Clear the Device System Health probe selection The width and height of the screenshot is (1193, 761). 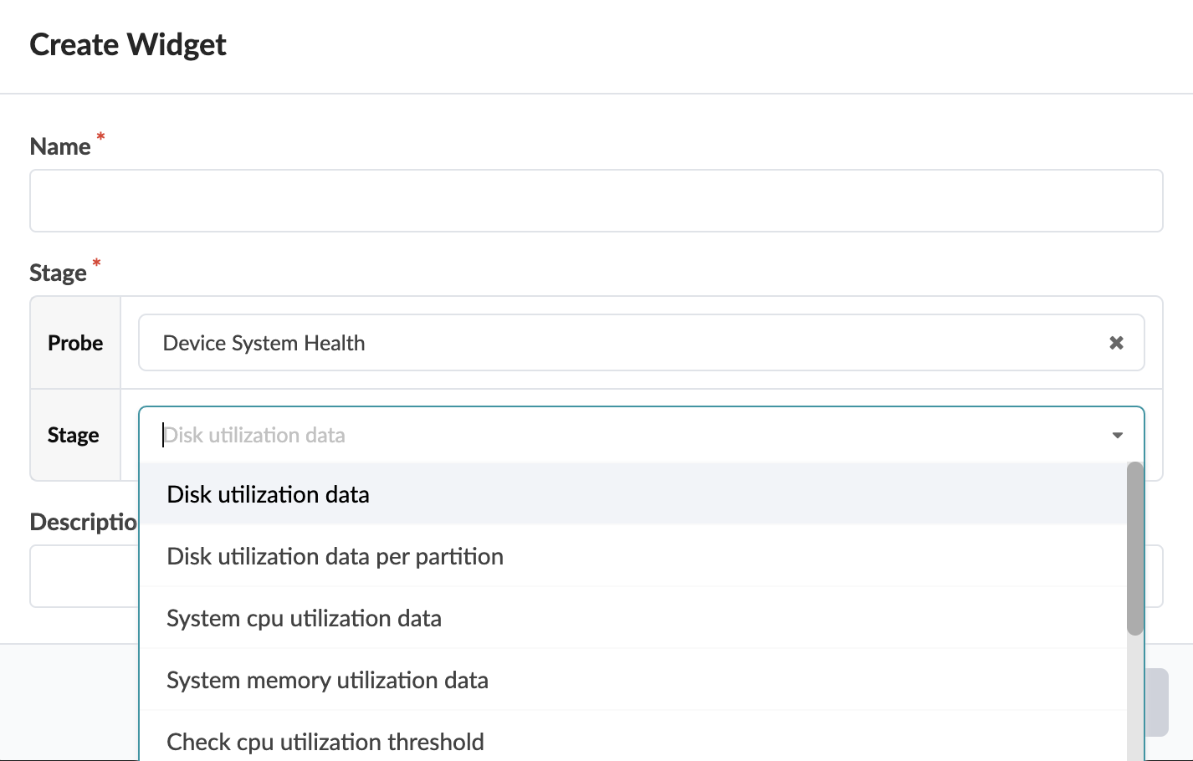click(x=1116, y=342)
